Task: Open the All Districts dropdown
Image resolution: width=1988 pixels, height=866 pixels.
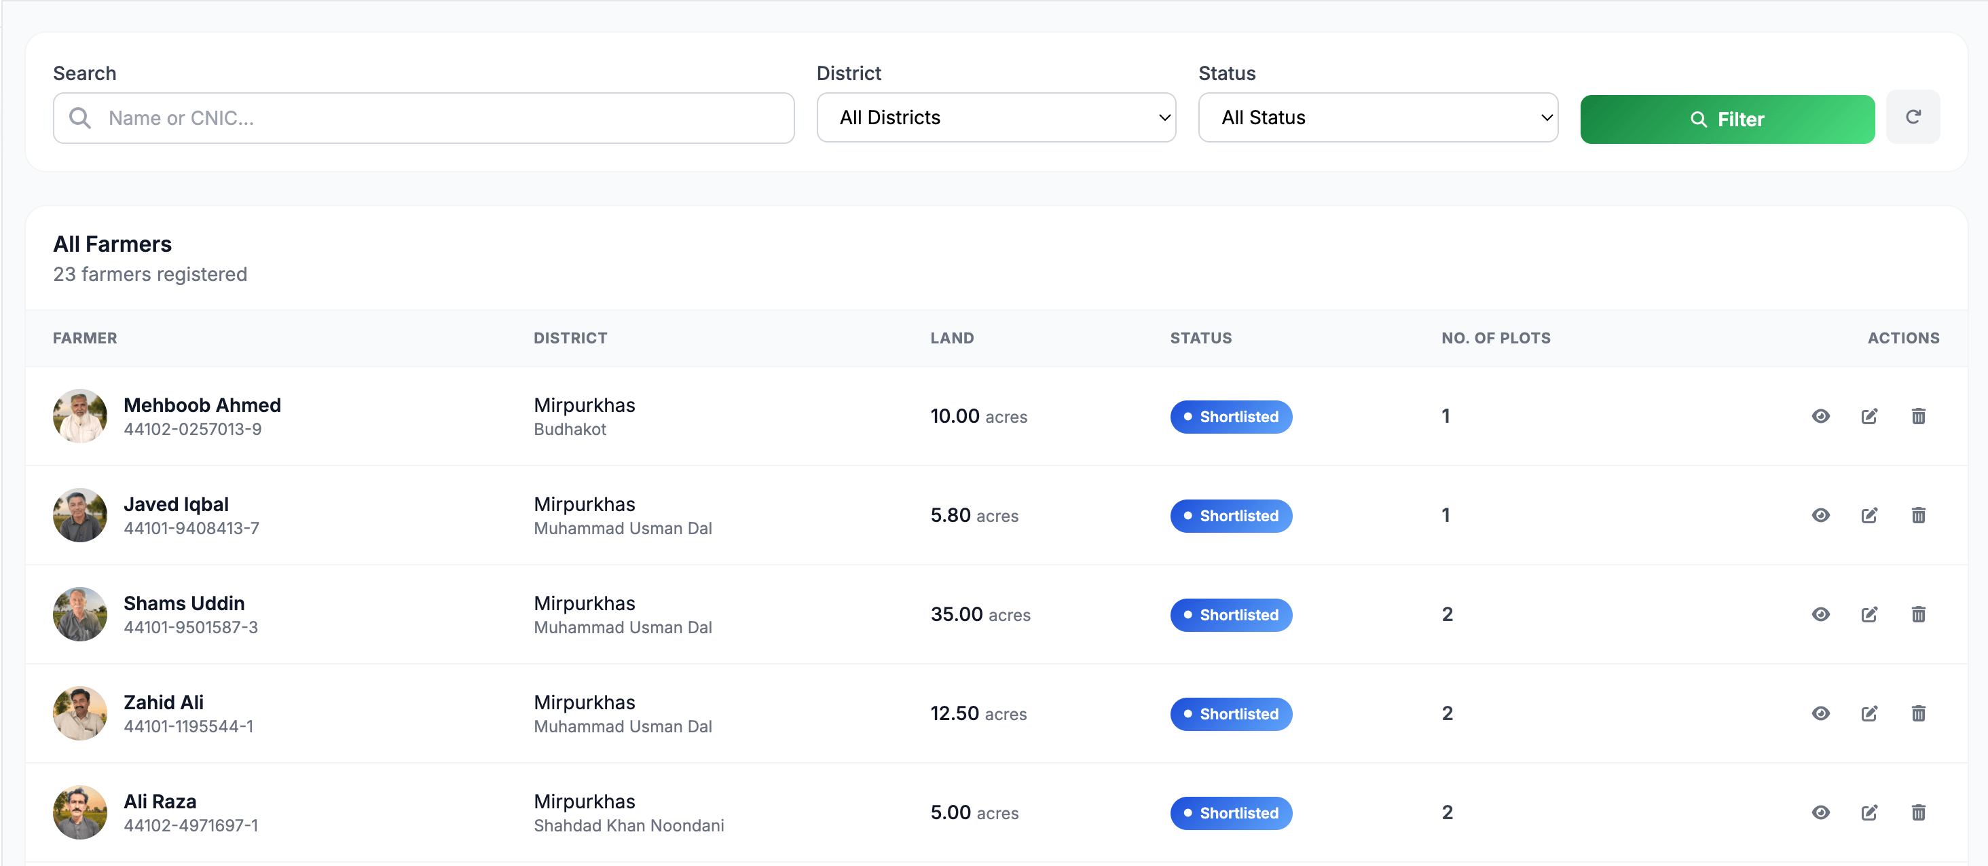Action: pos(996,118)
